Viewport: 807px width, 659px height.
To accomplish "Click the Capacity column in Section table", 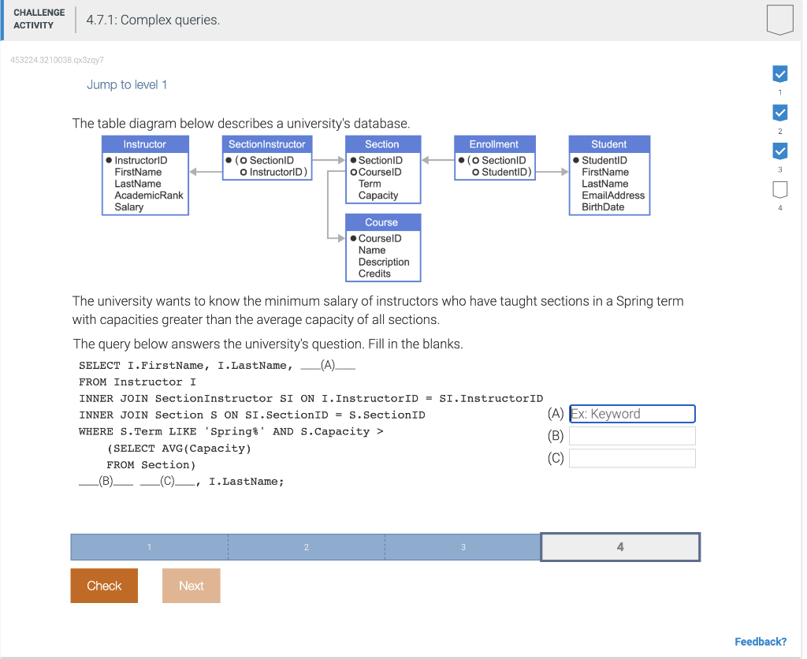I will pos(378,195).
